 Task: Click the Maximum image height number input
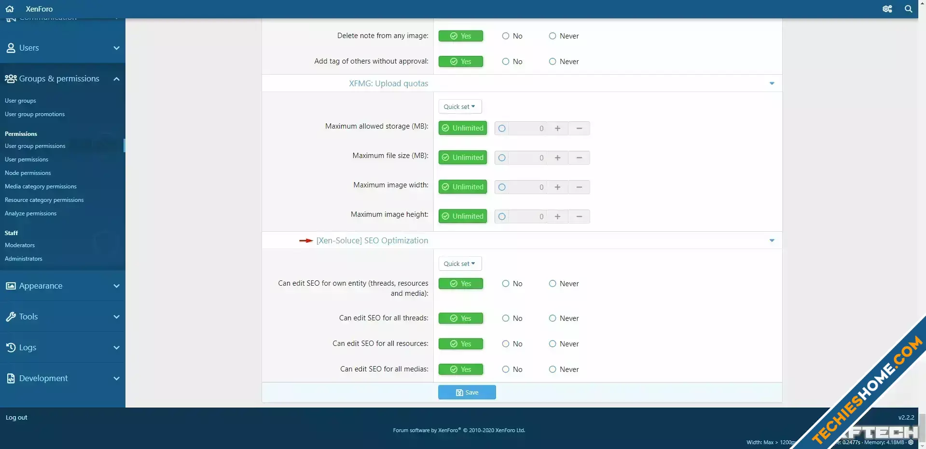pos(528,216)
